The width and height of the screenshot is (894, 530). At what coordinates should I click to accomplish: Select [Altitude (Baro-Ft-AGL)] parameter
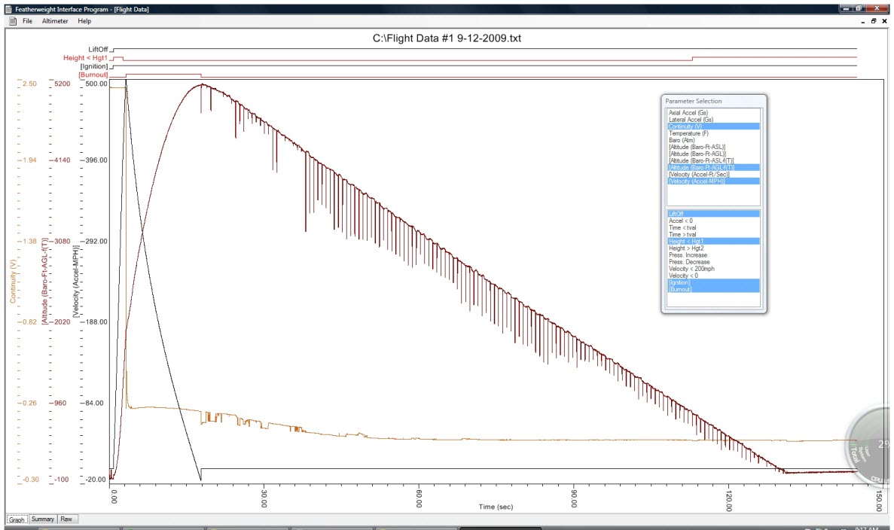tap(713, 154)
